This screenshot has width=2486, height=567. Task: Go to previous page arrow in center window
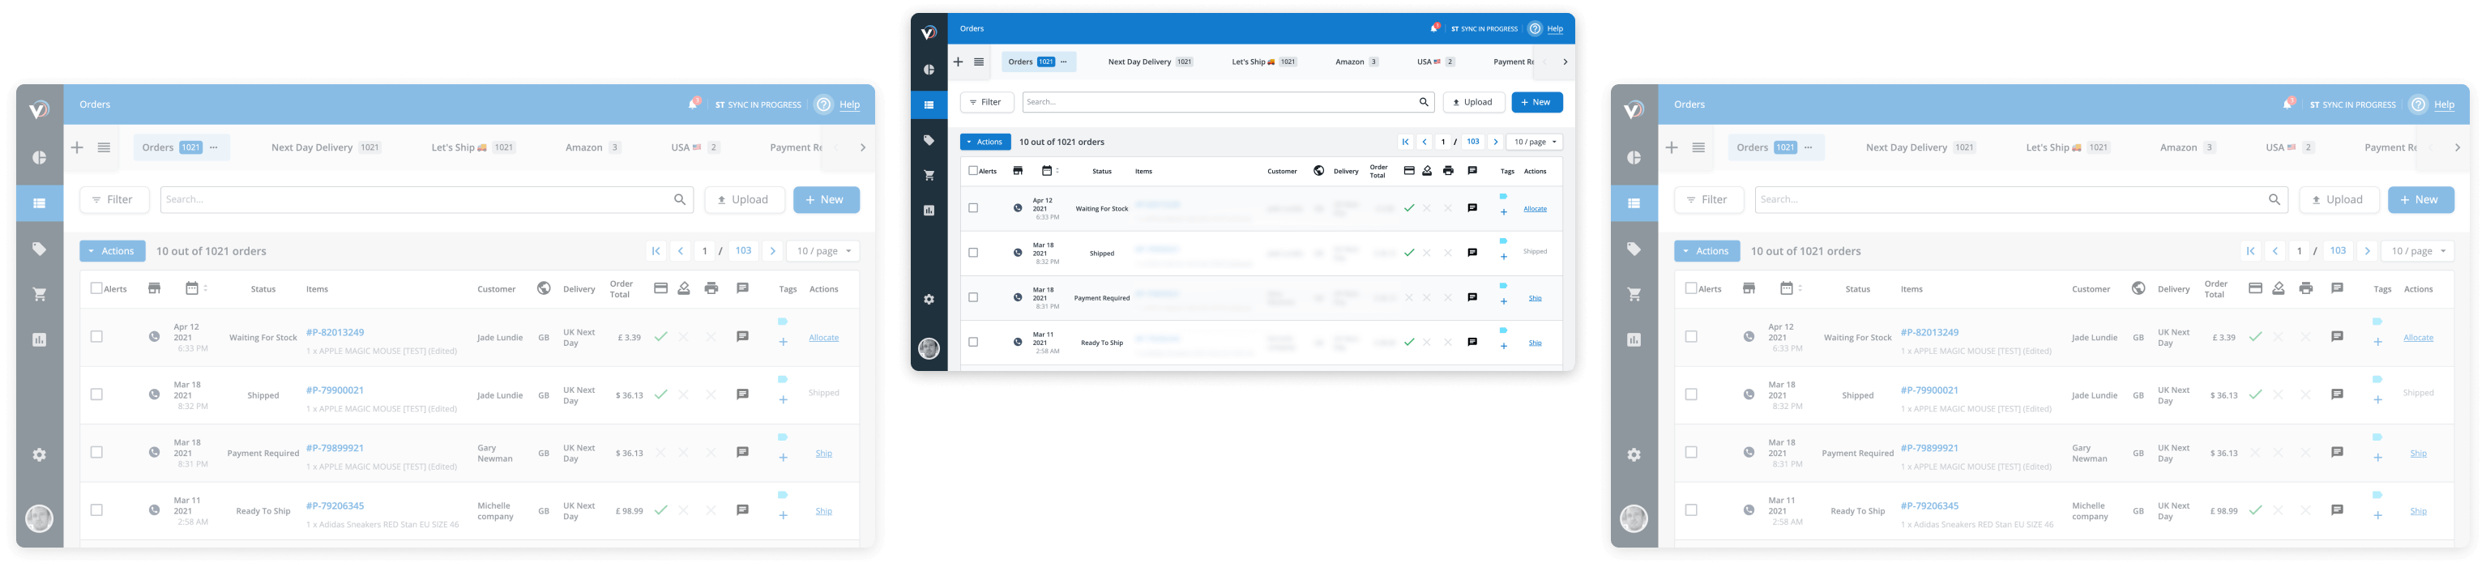1425,142
